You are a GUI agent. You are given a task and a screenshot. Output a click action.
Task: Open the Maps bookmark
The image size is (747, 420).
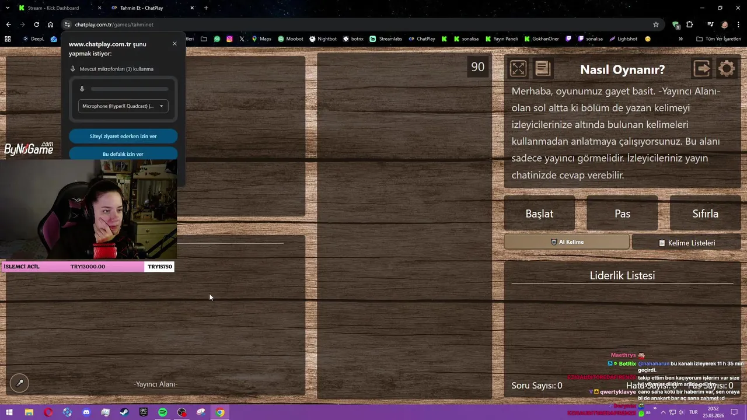pyautogui.click(x=261, y=39)
